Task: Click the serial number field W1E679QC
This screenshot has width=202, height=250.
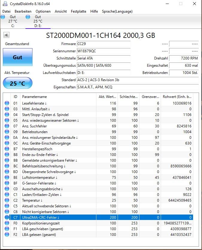Action: tap(104, 51)
